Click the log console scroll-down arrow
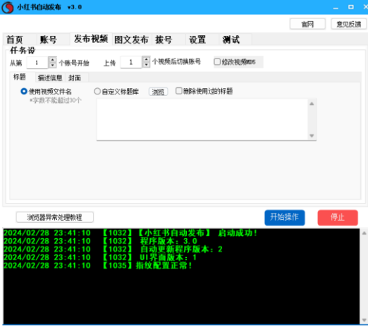Screen dimensions: 368x327 click(x=364, y=320)
